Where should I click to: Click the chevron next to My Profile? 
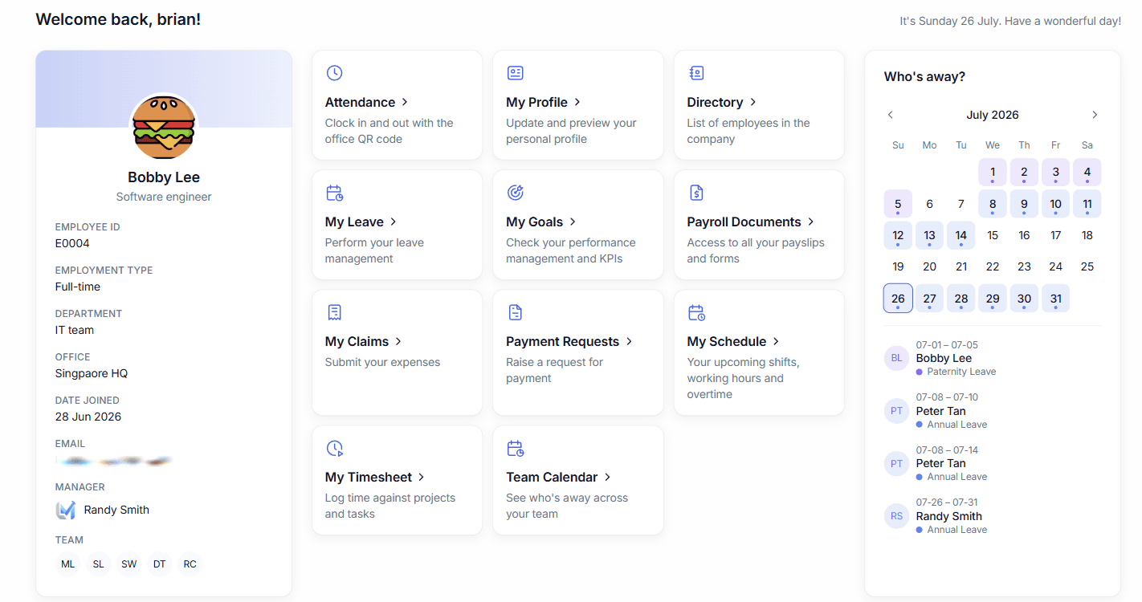(577, 102)
